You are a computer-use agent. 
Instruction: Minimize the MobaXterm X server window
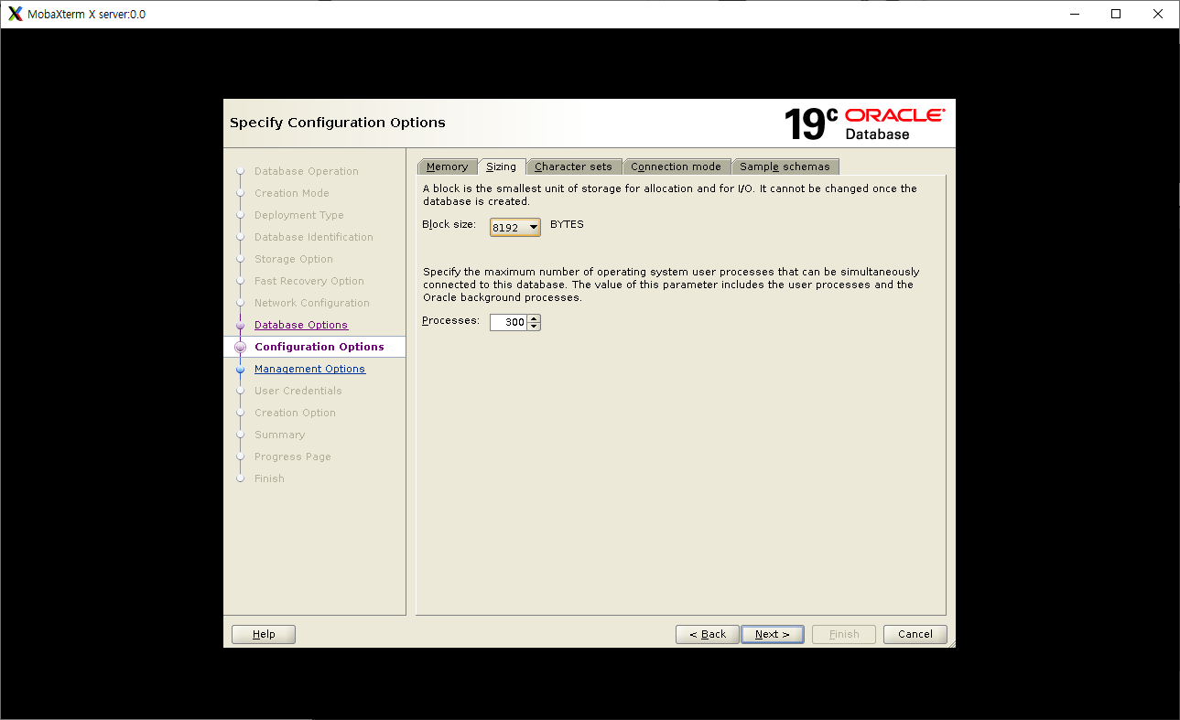(1074, 14)
